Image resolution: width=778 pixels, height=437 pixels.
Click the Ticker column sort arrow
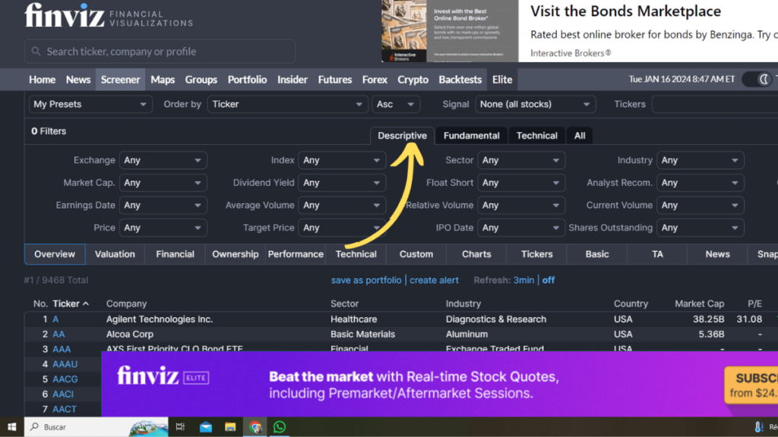click(x=86, y=303)
